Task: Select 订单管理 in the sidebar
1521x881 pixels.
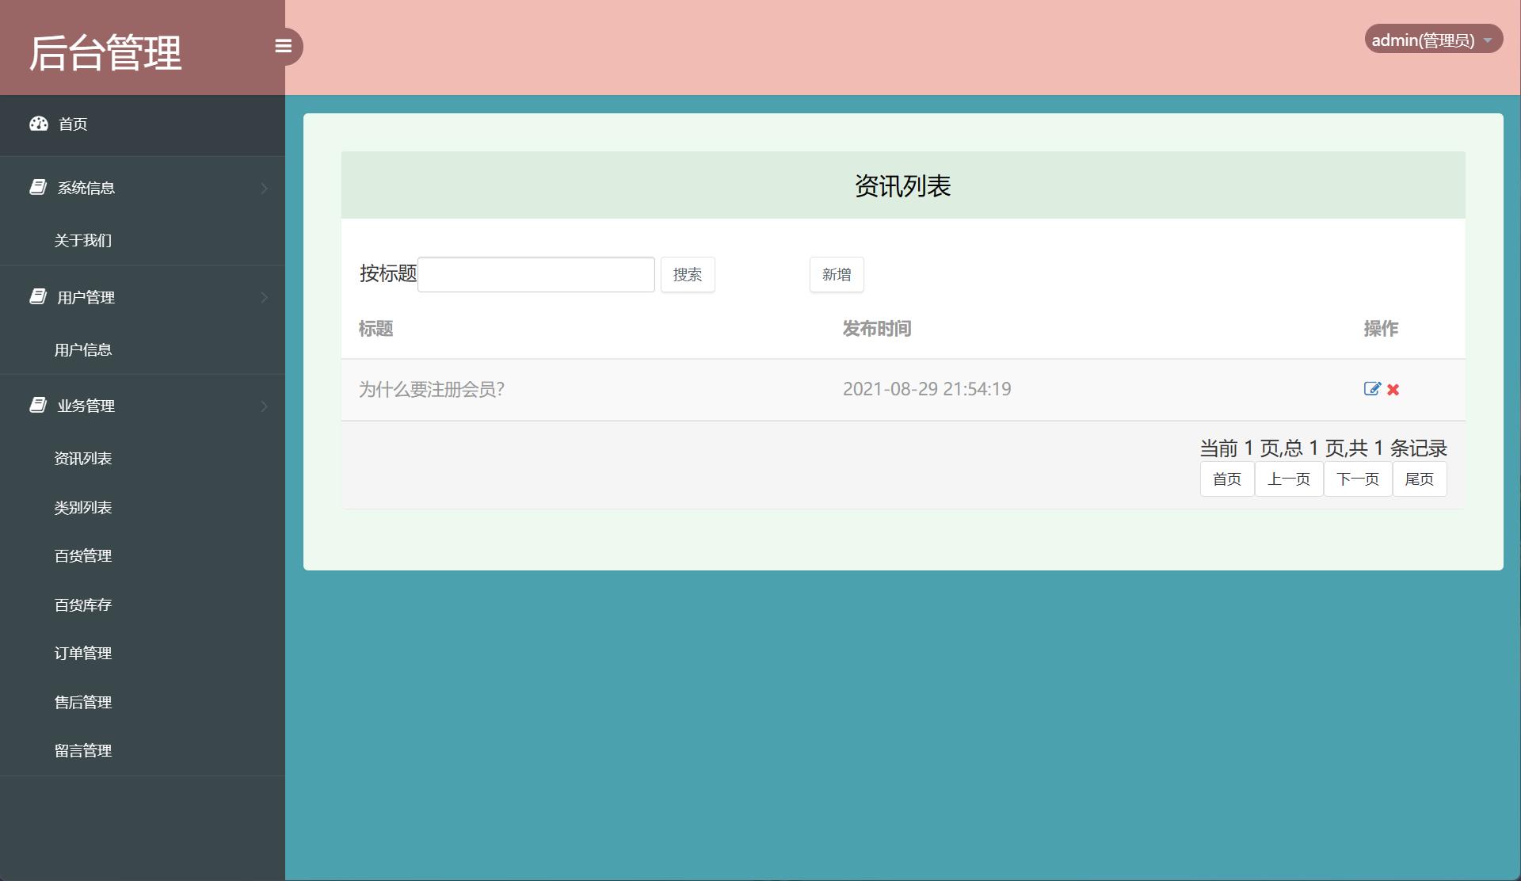Action: coord(82,653)
